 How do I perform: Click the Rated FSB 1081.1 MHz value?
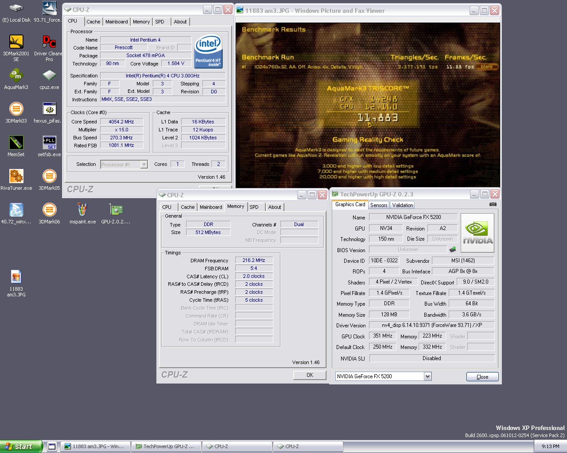point(121,146)
